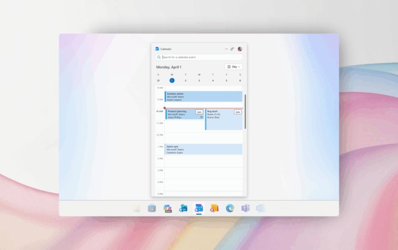
Task: Open Outlook from the taskbar
Action: point(260,208)
